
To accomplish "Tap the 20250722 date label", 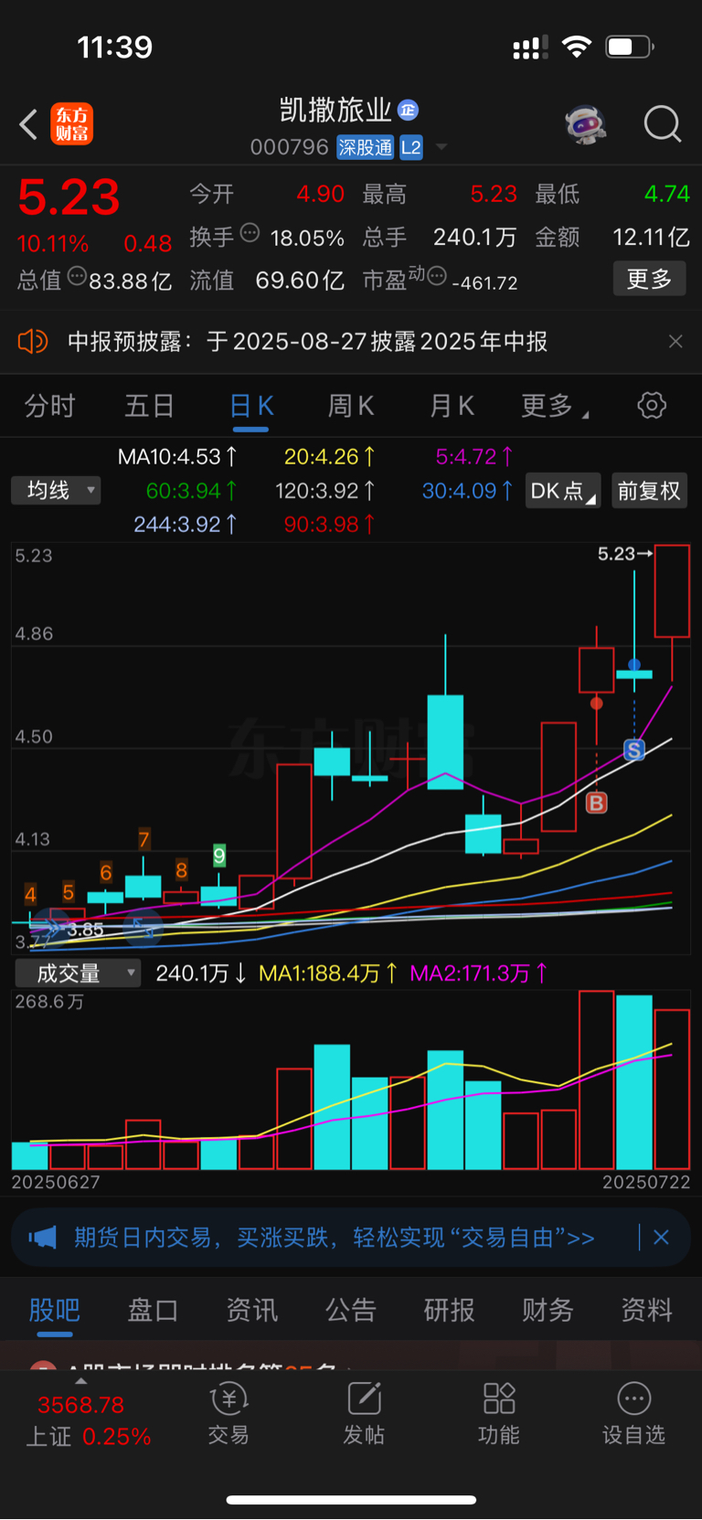I will (646, 1182).
